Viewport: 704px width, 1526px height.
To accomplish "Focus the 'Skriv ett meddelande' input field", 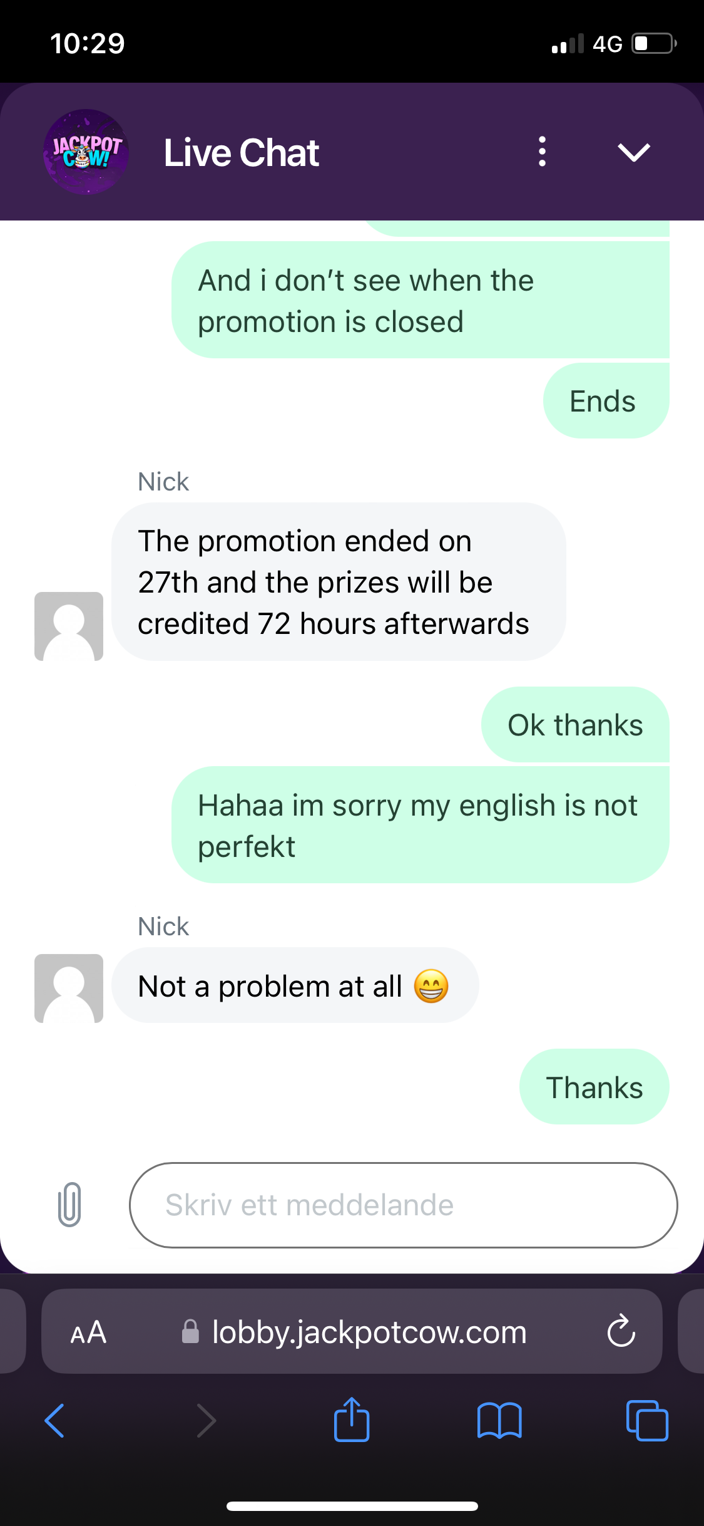I will tap(403, 1205).
